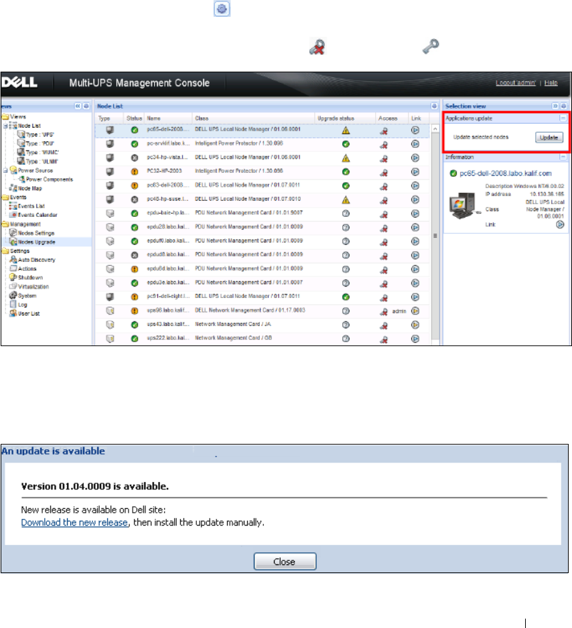Click unknown upgrade status of epdu28.labo row
Screen dimensions: 572x628
346,228
